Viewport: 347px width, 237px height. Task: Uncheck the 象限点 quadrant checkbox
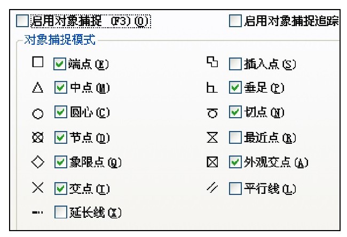(x=60, y=162)
